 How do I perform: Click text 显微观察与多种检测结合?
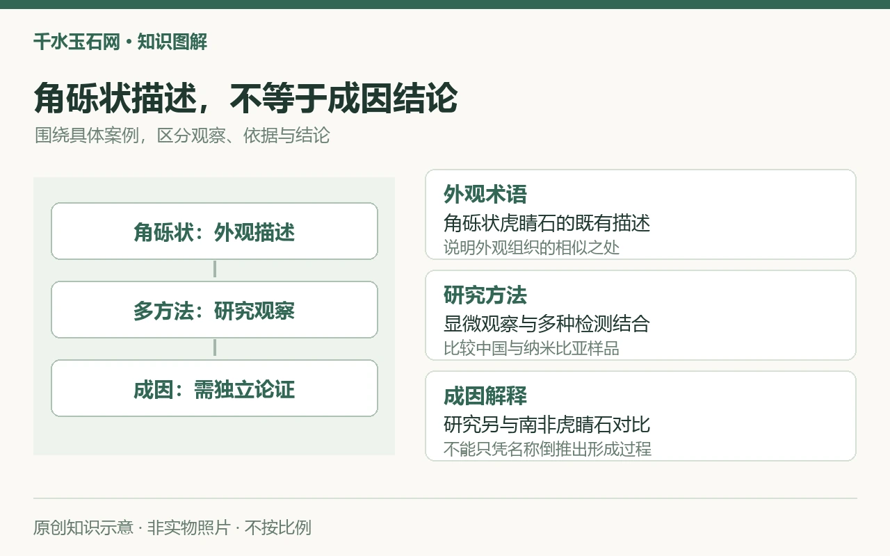click(547, 324)
